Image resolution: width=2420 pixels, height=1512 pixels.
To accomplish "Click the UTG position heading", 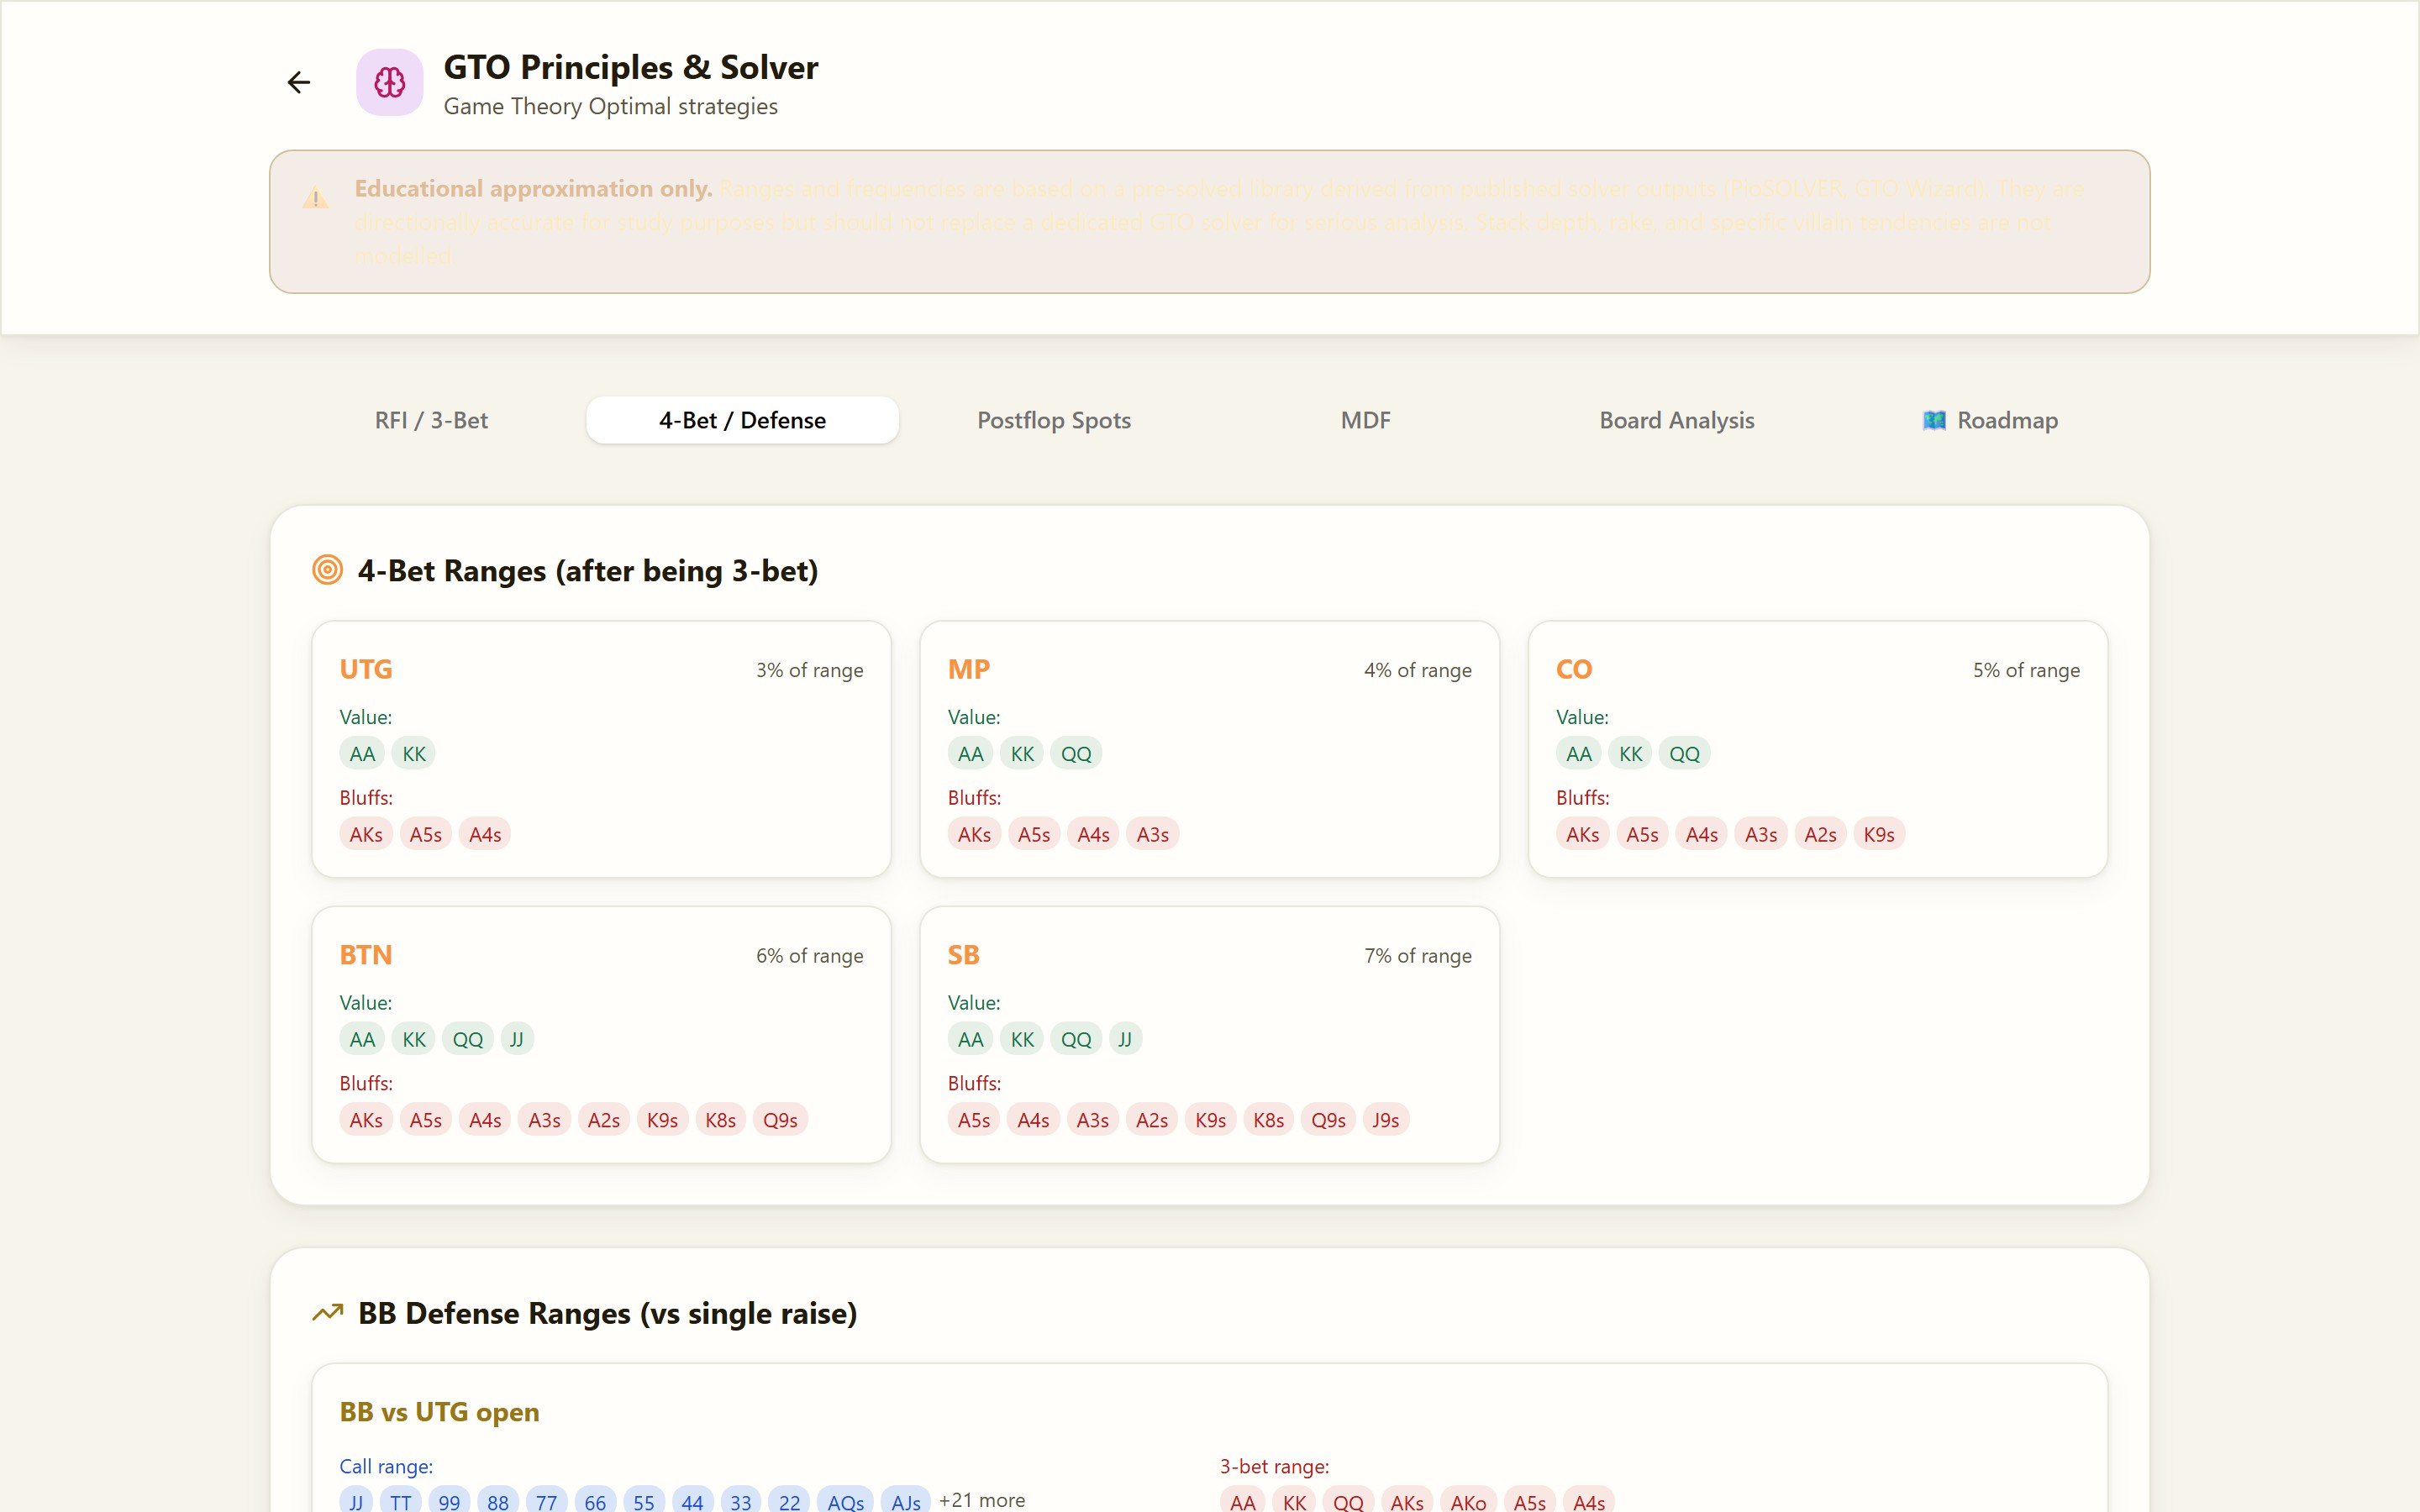I will click(x=366, y=669).
